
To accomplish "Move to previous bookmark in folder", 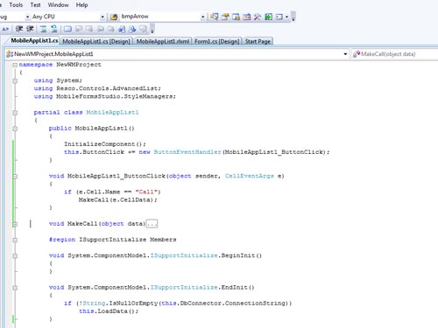I will 101,29.
